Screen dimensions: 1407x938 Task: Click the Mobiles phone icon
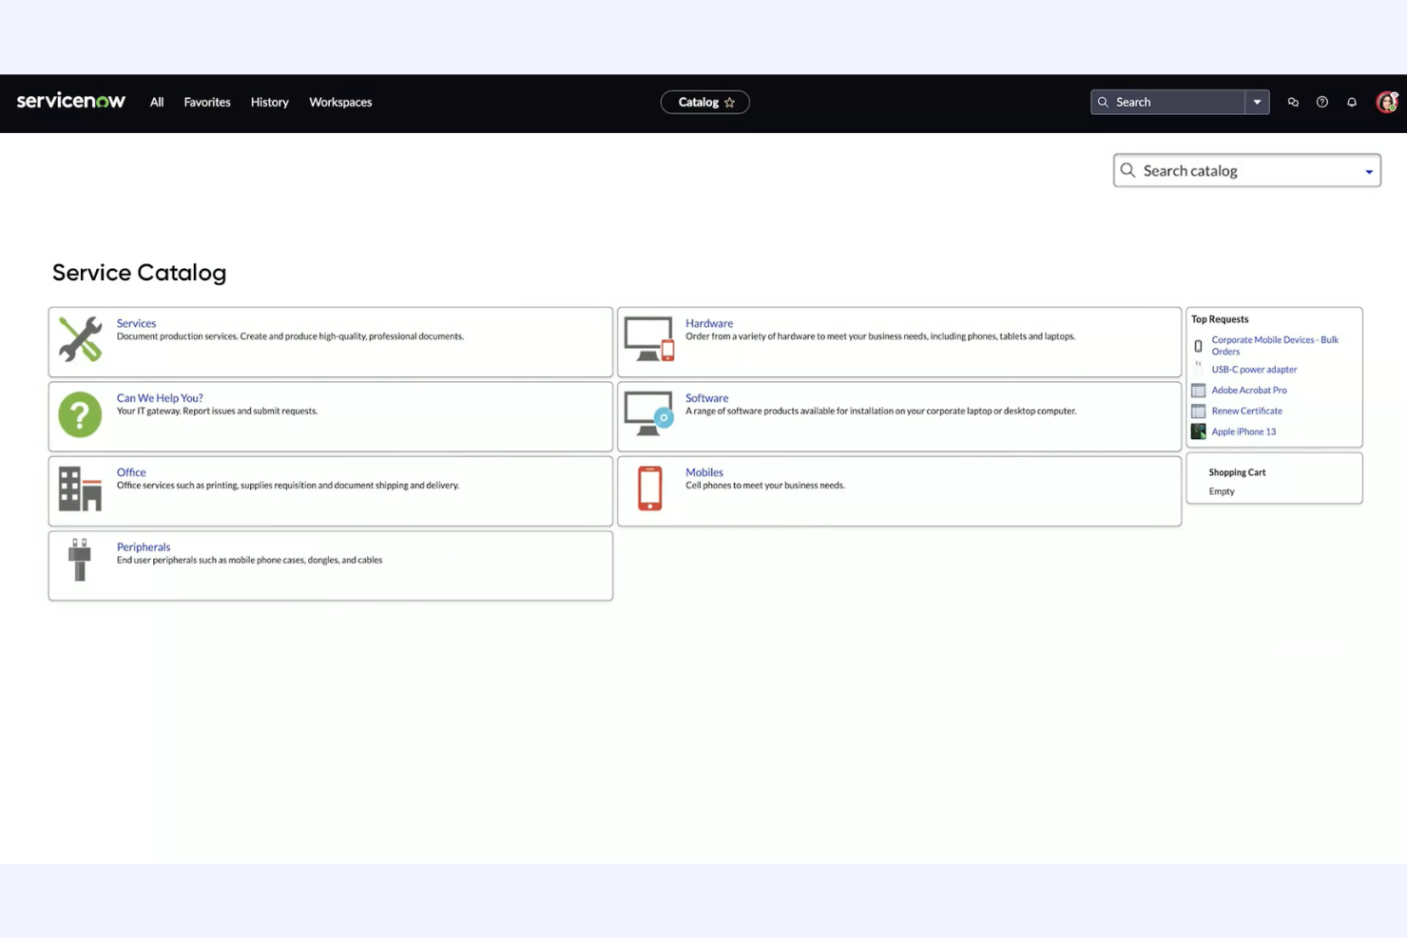pos(649,488)
